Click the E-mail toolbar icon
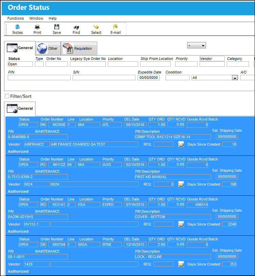Image resolution: width=255 pixels, height=276 pixels. [x=115, y=27]
